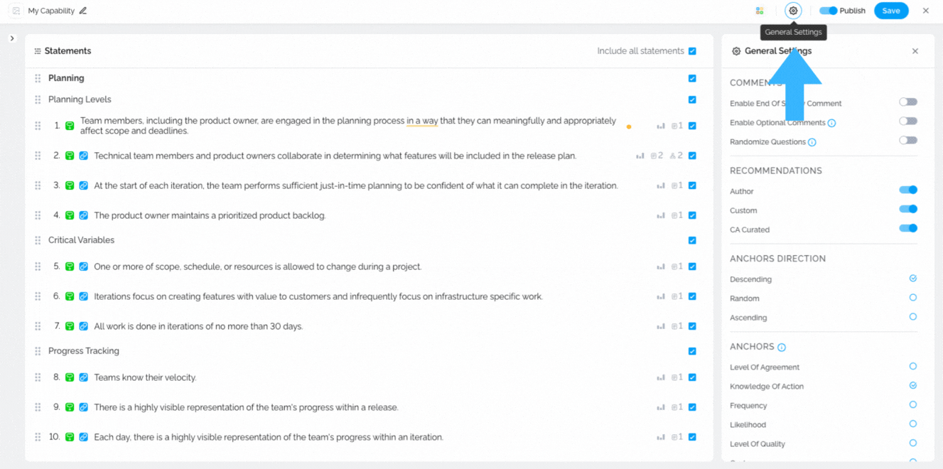The image size is (943, 469).
Task: Click the Save button
Action: coord(891,11)
